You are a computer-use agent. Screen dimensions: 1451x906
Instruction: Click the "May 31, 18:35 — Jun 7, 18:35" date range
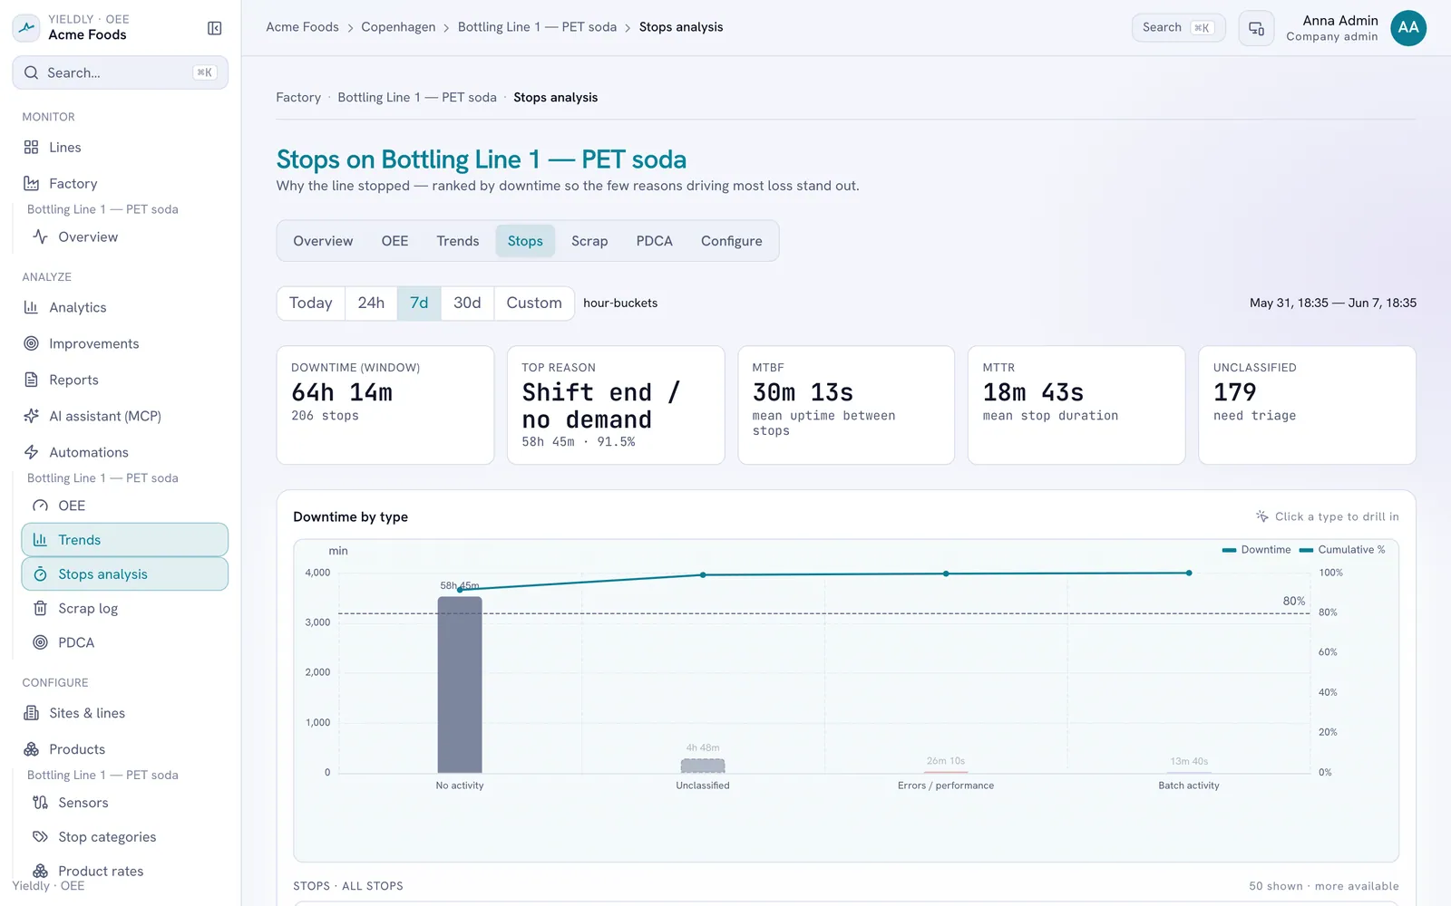point(1333,303)
